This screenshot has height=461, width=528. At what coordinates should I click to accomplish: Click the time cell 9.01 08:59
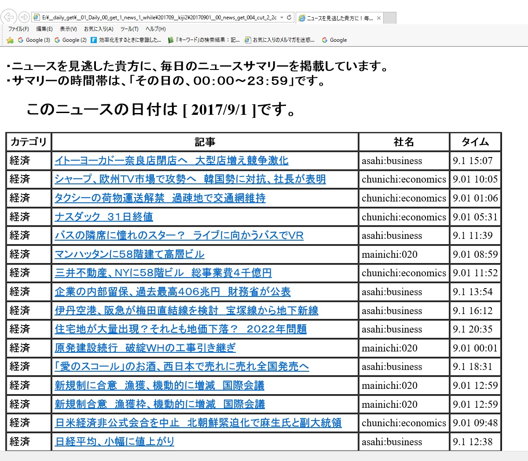click(475, 254)
